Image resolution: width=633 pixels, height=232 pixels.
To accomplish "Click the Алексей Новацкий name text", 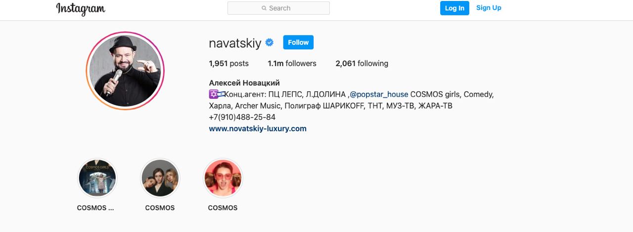I will pos(244,83).
